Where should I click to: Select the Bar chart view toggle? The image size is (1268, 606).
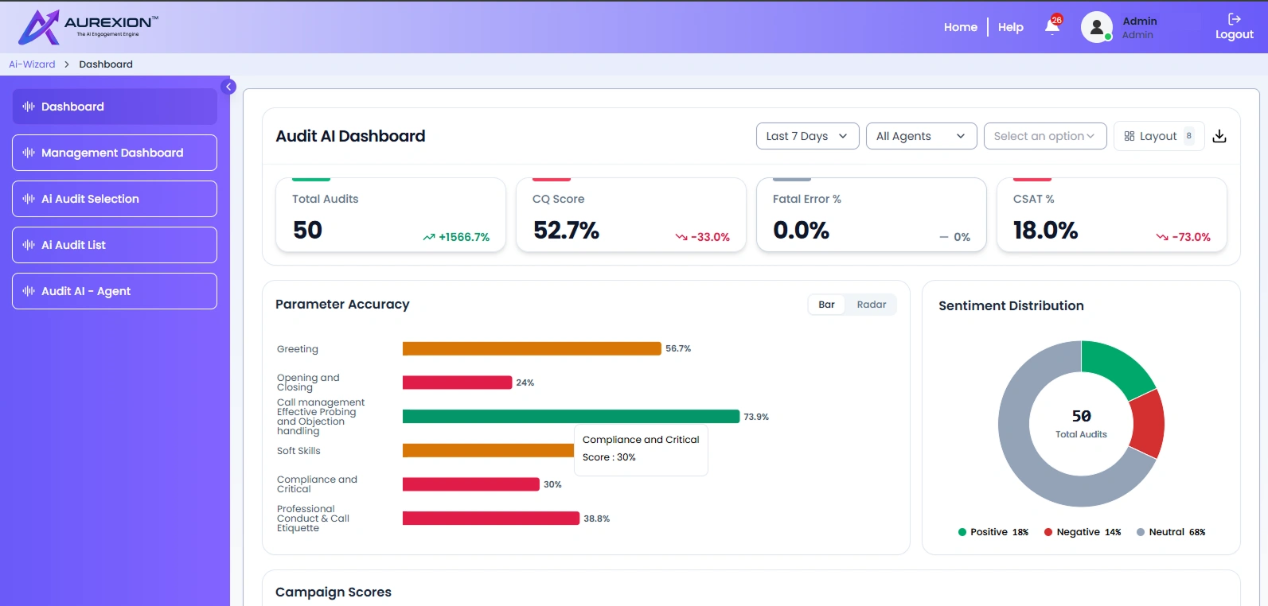click(x=826, y=305)
